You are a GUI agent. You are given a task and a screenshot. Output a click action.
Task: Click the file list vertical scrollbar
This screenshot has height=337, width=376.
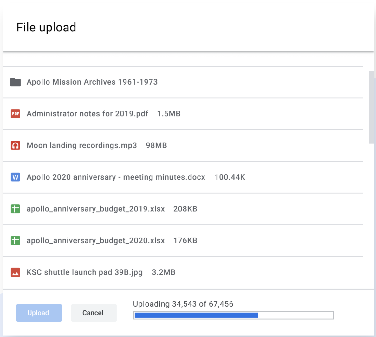click(371, 108)
